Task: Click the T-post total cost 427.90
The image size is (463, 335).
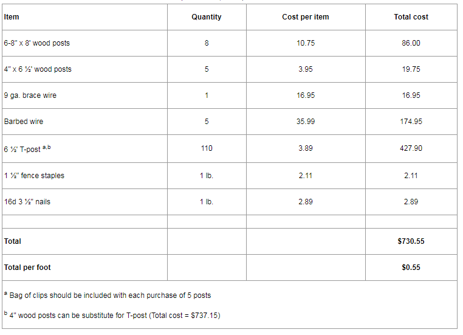Action: 411,149
